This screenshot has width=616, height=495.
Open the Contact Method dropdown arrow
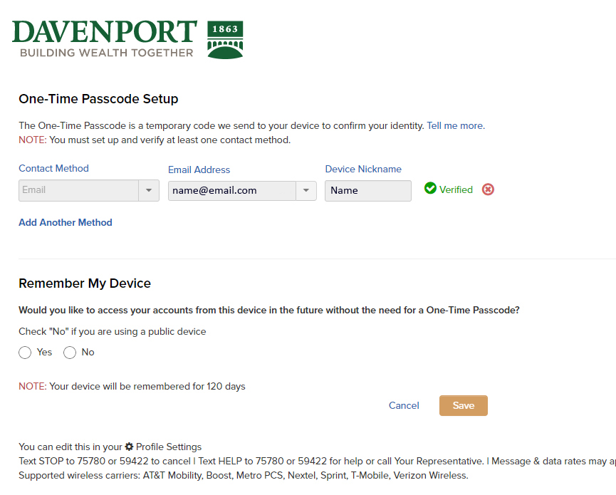click(148, 190)
